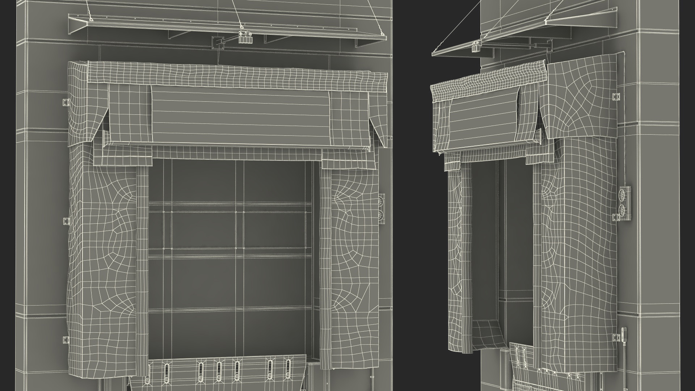Select the upper-left wall bracket in front view
This screenshot has height=391, width=695.
(x=65, y=102)
